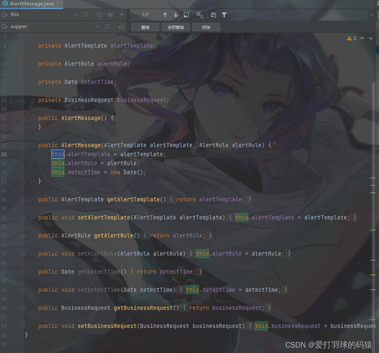Collapse the AlertMessage() constructor at line 16
This screenshot has height=353, width=379.
point(23,118)
